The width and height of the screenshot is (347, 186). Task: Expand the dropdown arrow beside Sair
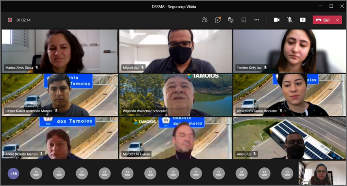[x=338, y=20]
